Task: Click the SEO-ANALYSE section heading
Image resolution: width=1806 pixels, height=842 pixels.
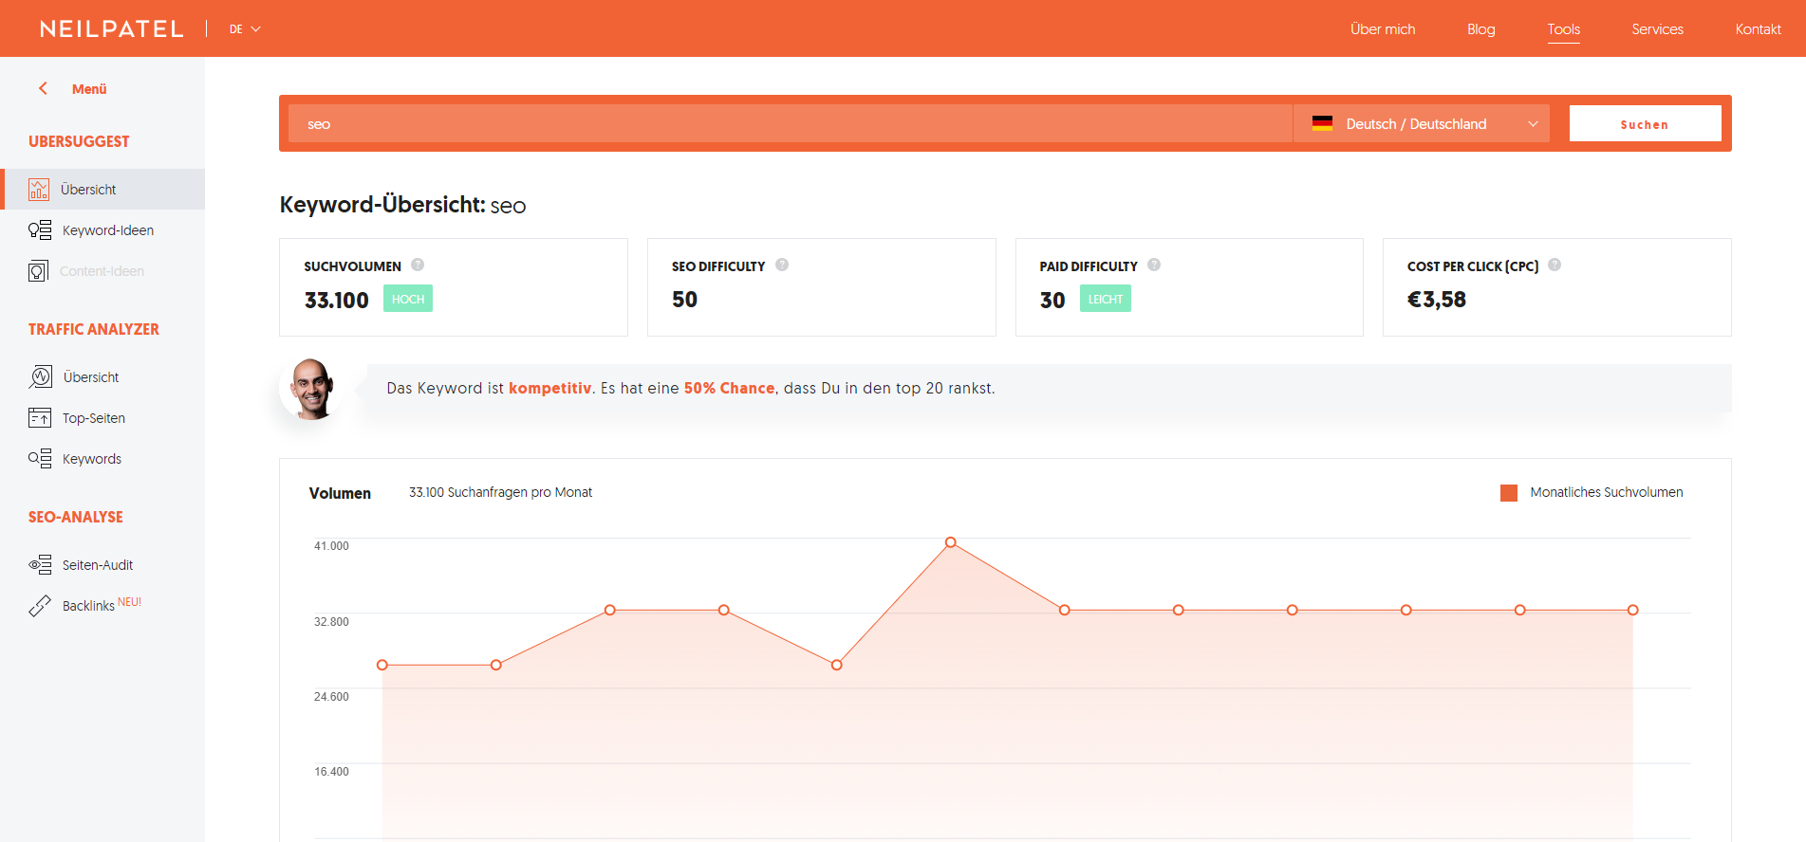Action: pyautogui.click(x=76, y=517)
